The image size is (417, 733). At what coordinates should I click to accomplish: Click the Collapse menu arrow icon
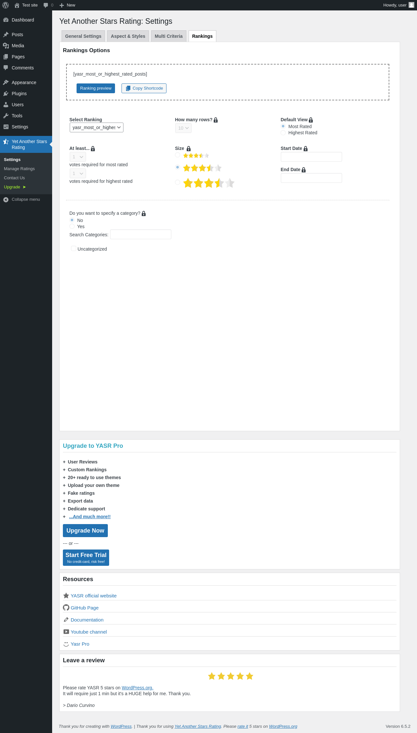click(6, 199)
